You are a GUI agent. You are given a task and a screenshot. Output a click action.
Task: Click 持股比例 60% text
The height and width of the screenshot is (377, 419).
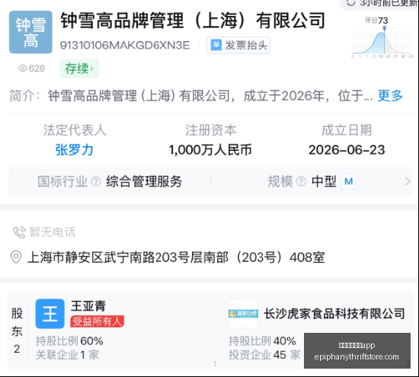point(69,341)
